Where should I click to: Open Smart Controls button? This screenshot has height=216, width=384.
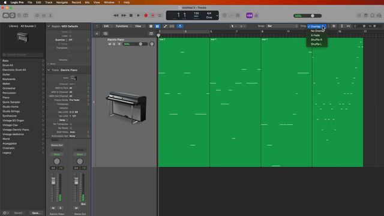pyautogui.click(x=37, y=16)
